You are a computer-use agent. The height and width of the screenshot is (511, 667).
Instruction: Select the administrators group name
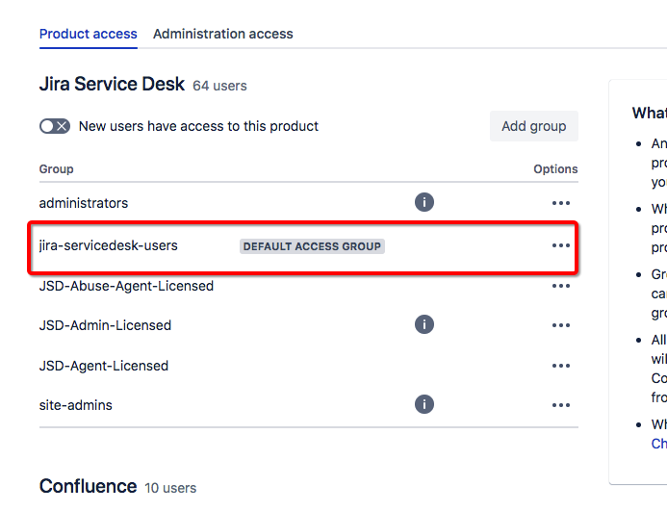tap(84, 203)
